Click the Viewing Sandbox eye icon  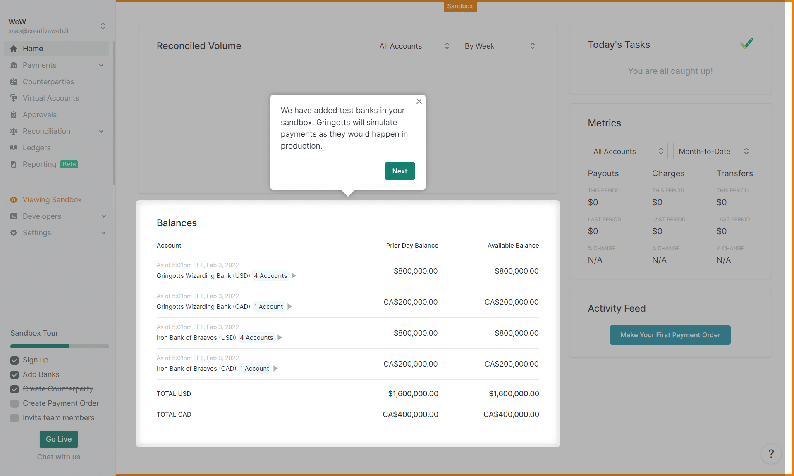click(14, 200)
